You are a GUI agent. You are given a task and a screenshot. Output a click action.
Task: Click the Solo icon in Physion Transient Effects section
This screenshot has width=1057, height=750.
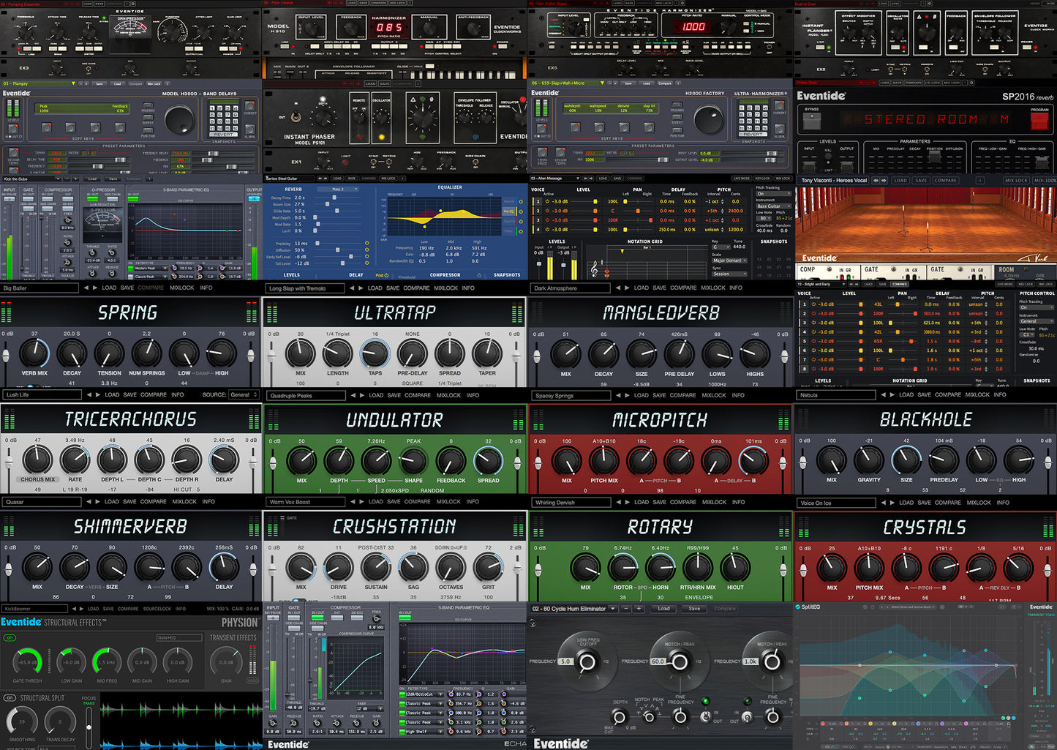[253, 680]
